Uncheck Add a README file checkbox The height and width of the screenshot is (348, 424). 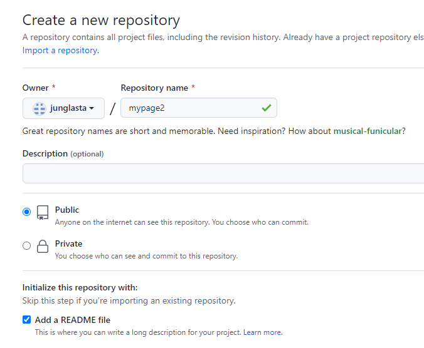point(26,320)
